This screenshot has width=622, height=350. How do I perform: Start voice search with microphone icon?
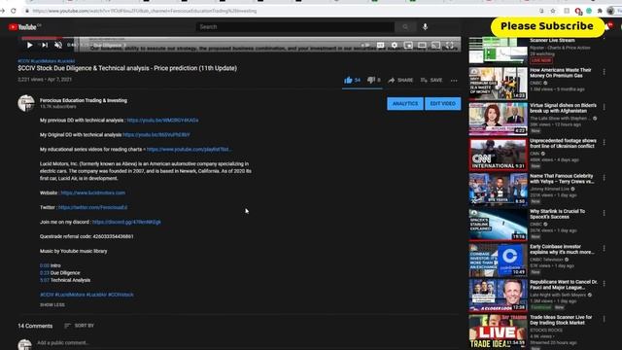pos(425,27)
